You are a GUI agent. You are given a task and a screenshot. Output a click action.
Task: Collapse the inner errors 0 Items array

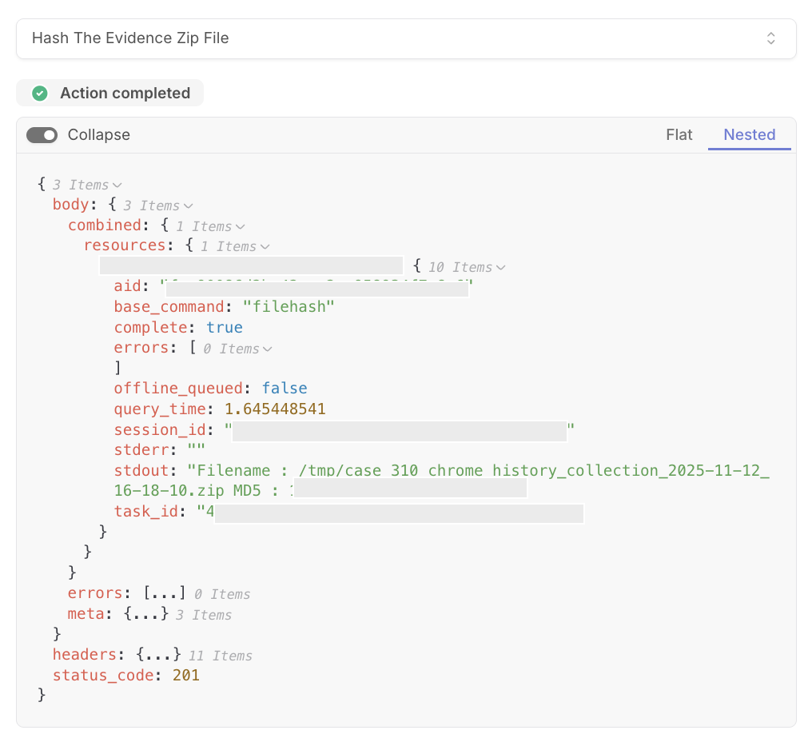point(267,349)
